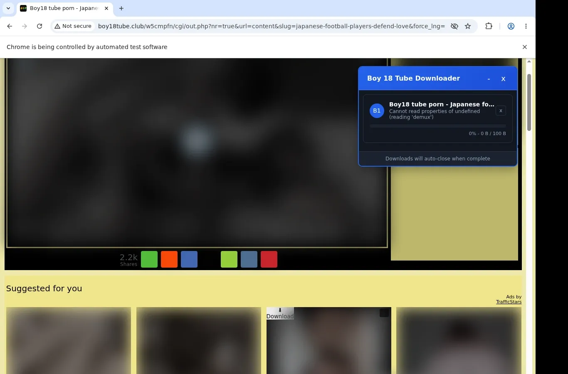Click the crossed-out eye icon in the address bar

(x=454, y=26)
